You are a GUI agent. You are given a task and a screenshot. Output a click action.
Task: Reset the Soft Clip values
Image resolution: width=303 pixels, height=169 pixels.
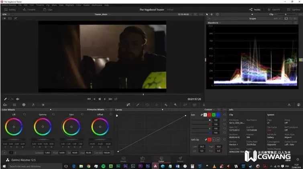click(x=225, y=139)
